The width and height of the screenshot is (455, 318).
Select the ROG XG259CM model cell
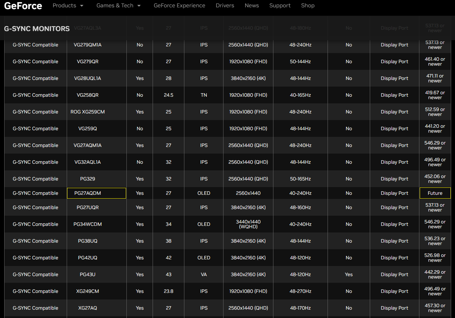pos(88,112)
